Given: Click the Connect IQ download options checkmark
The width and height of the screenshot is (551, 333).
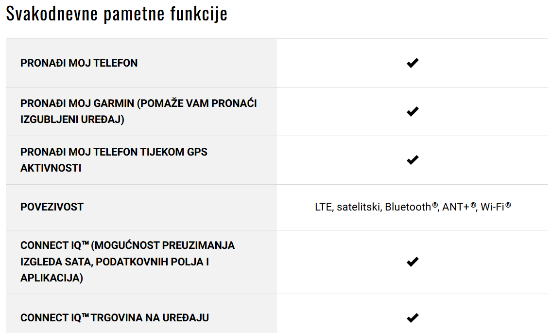Looking at the screenshot, I should click(x=413, y=262).
